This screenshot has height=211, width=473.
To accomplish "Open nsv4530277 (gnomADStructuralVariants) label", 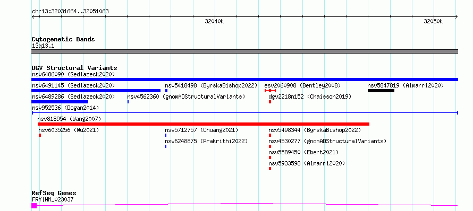I will coord(327,141).
